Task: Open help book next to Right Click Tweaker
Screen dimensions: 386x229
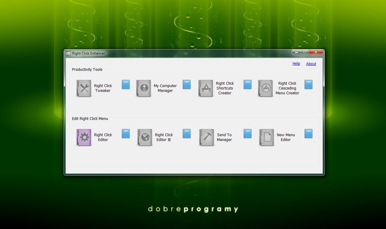Action: coord(126,85)
